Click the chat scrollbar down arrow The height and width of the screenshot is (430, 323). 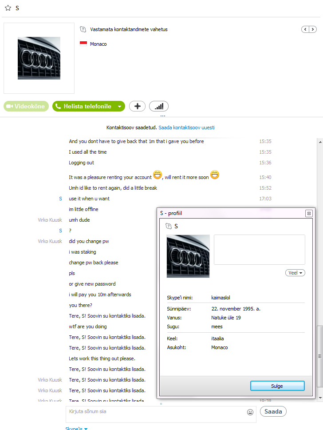click(320, 398)
